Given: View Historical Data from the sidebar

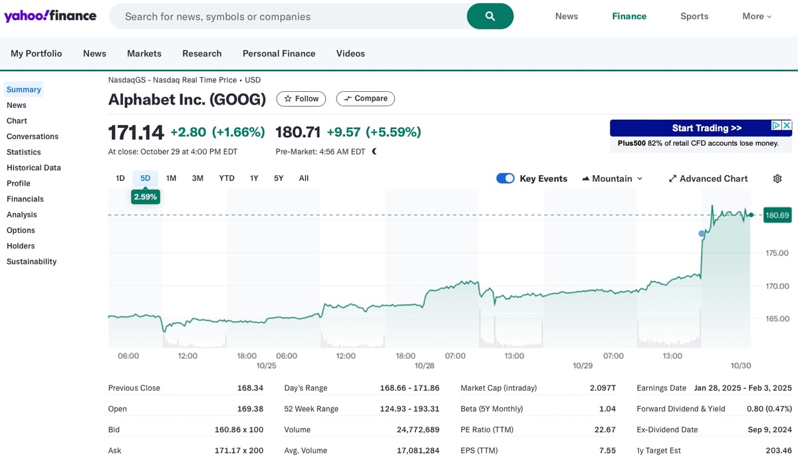Looking at the screenshot, I should tap(33, 167).
